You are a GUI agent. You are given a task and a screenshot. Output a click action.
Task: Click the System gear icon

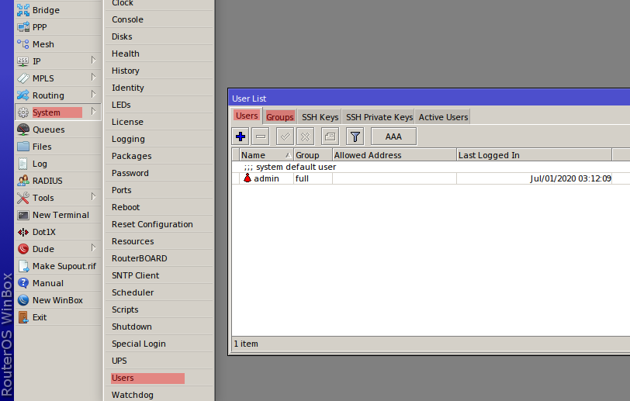[x=23, y=112]
